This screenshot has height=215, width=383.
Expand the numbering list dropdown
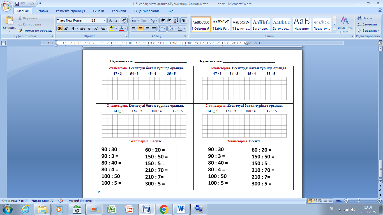148,20
